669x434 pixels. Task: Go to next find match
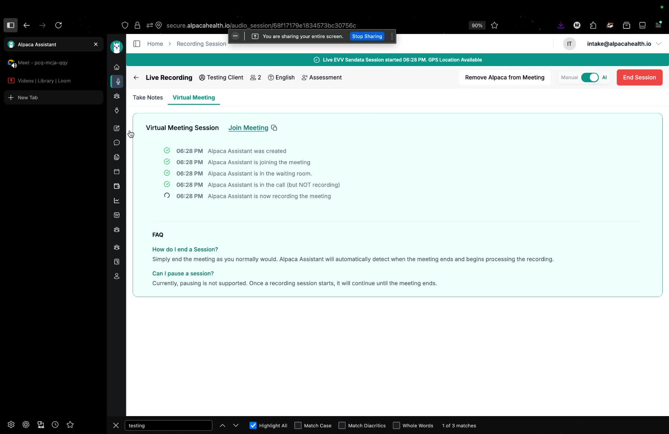[236, 425]
